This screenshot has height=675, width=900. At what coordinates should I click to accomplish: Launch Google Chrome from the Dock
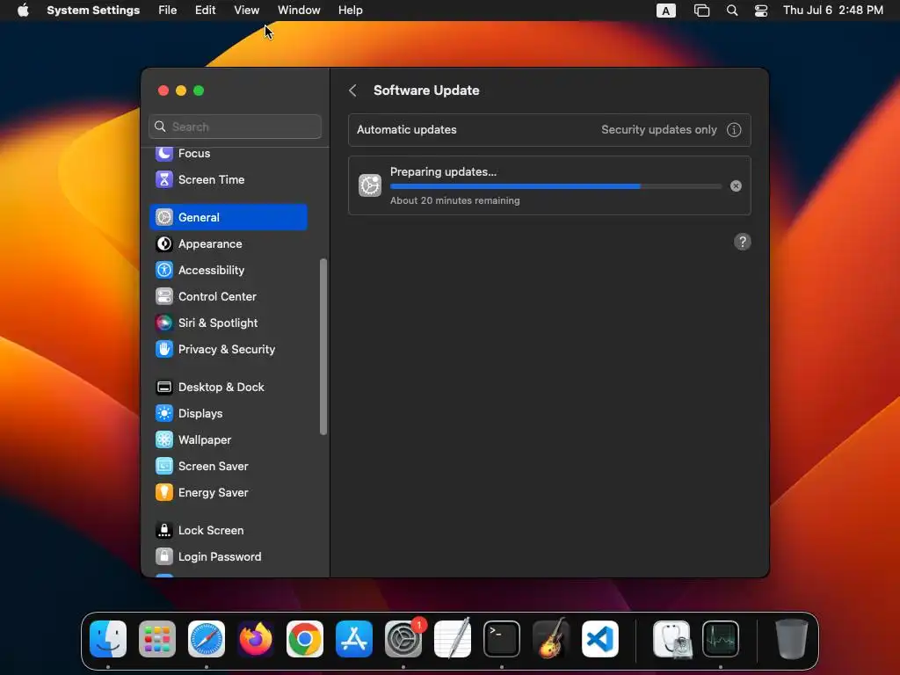pyautogui.click(x=305, y=639)
